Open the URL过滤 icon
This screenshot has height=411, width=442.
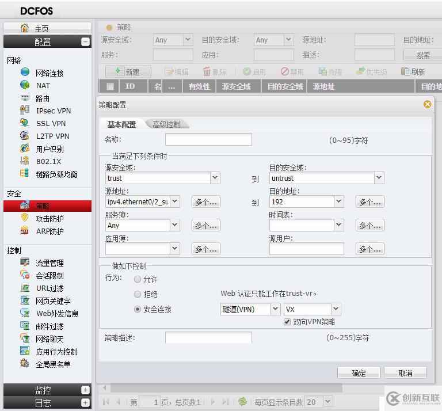click(x=25, y=288)
